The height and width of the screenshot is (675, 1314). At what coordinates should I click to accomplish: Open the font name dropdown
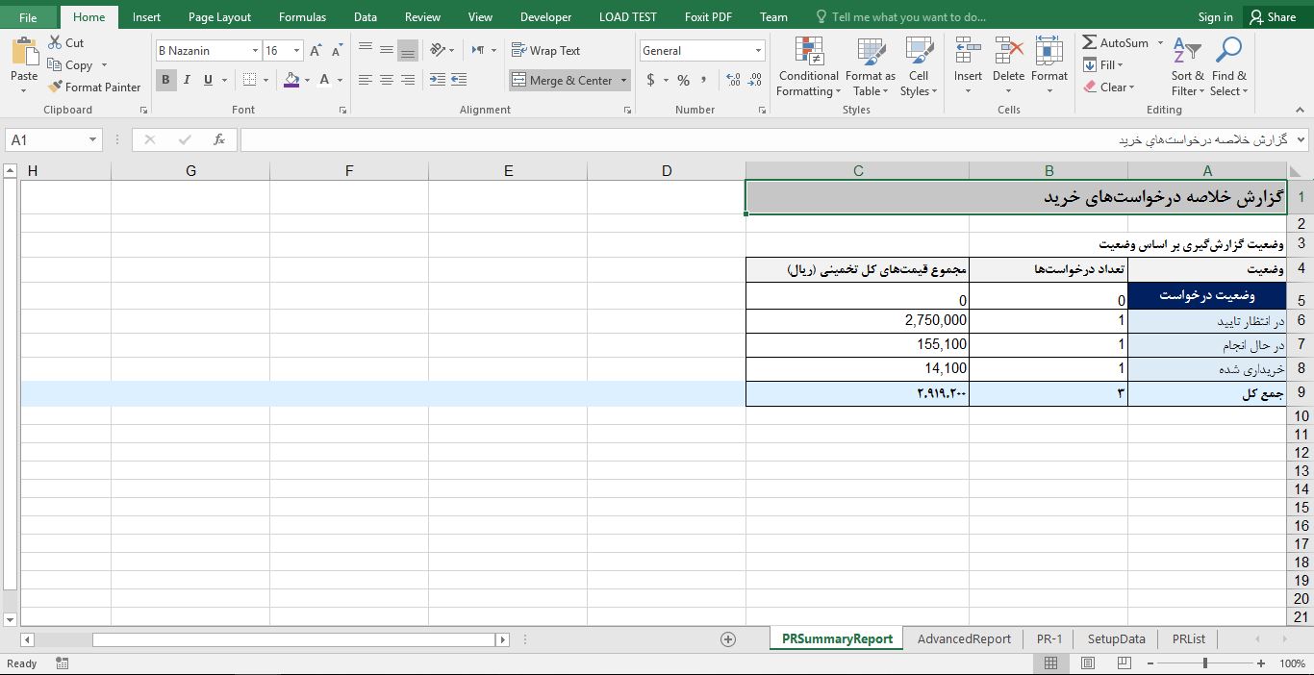point(255,51)
